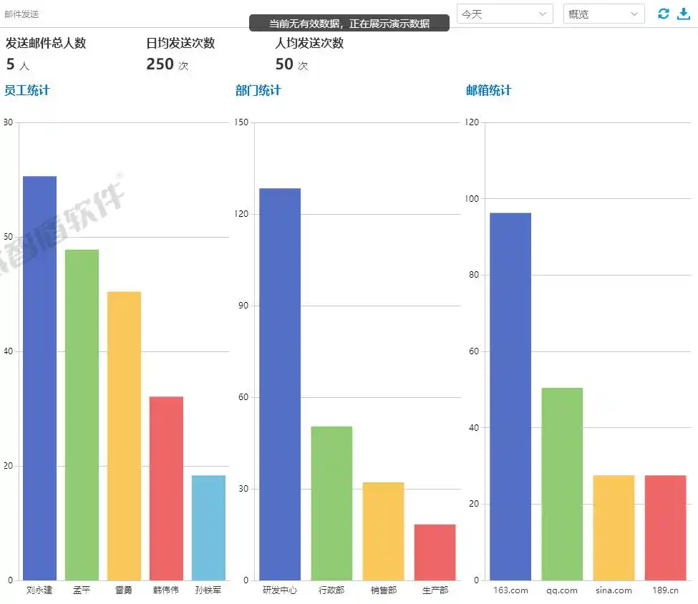Click the 250 次 value
Screen dimensions: 698x604
pos(168,64)
